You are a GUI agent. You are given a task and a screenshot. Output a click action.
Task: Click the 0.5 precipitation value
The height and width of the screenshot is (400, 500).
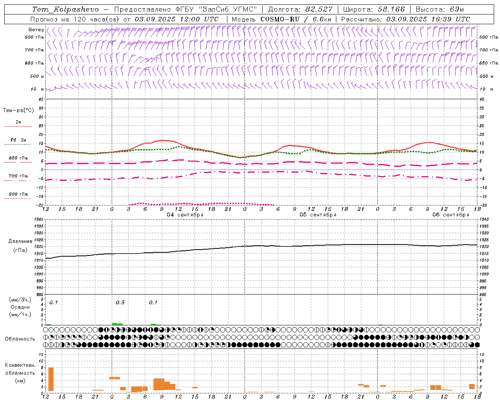click(x=120, y=303)
